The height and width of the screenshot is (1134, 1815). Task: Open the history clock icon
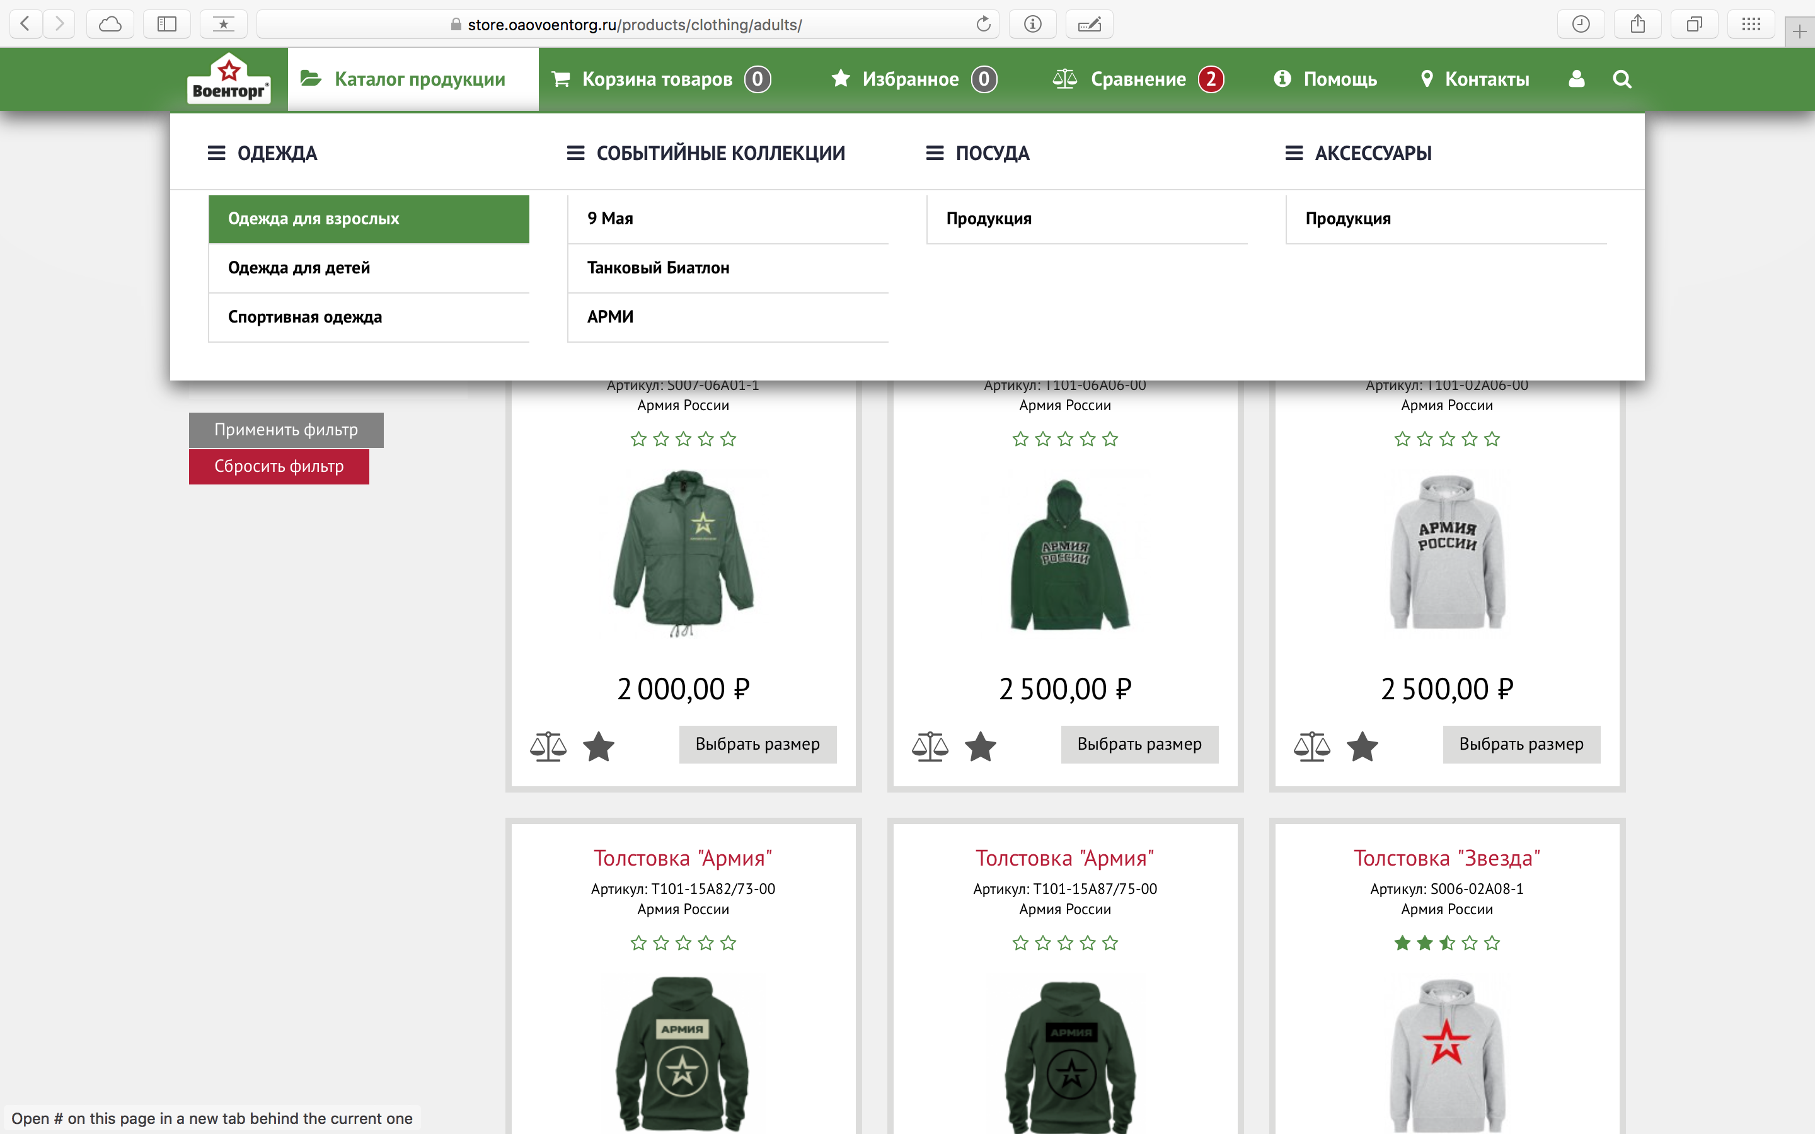coord(1581,24)
